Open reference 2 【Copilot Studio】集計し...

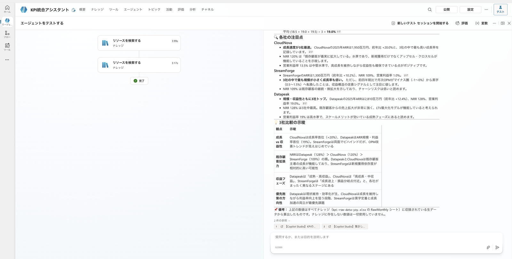point(345,226)
